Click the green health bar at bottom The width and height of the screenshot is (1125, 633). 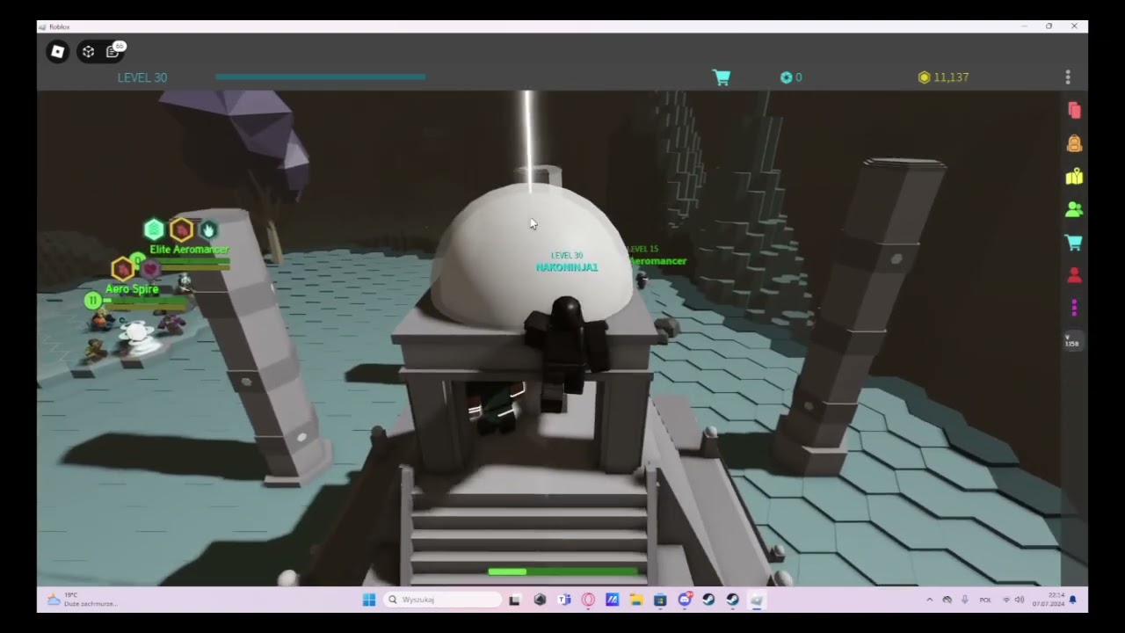click(563, 571)
